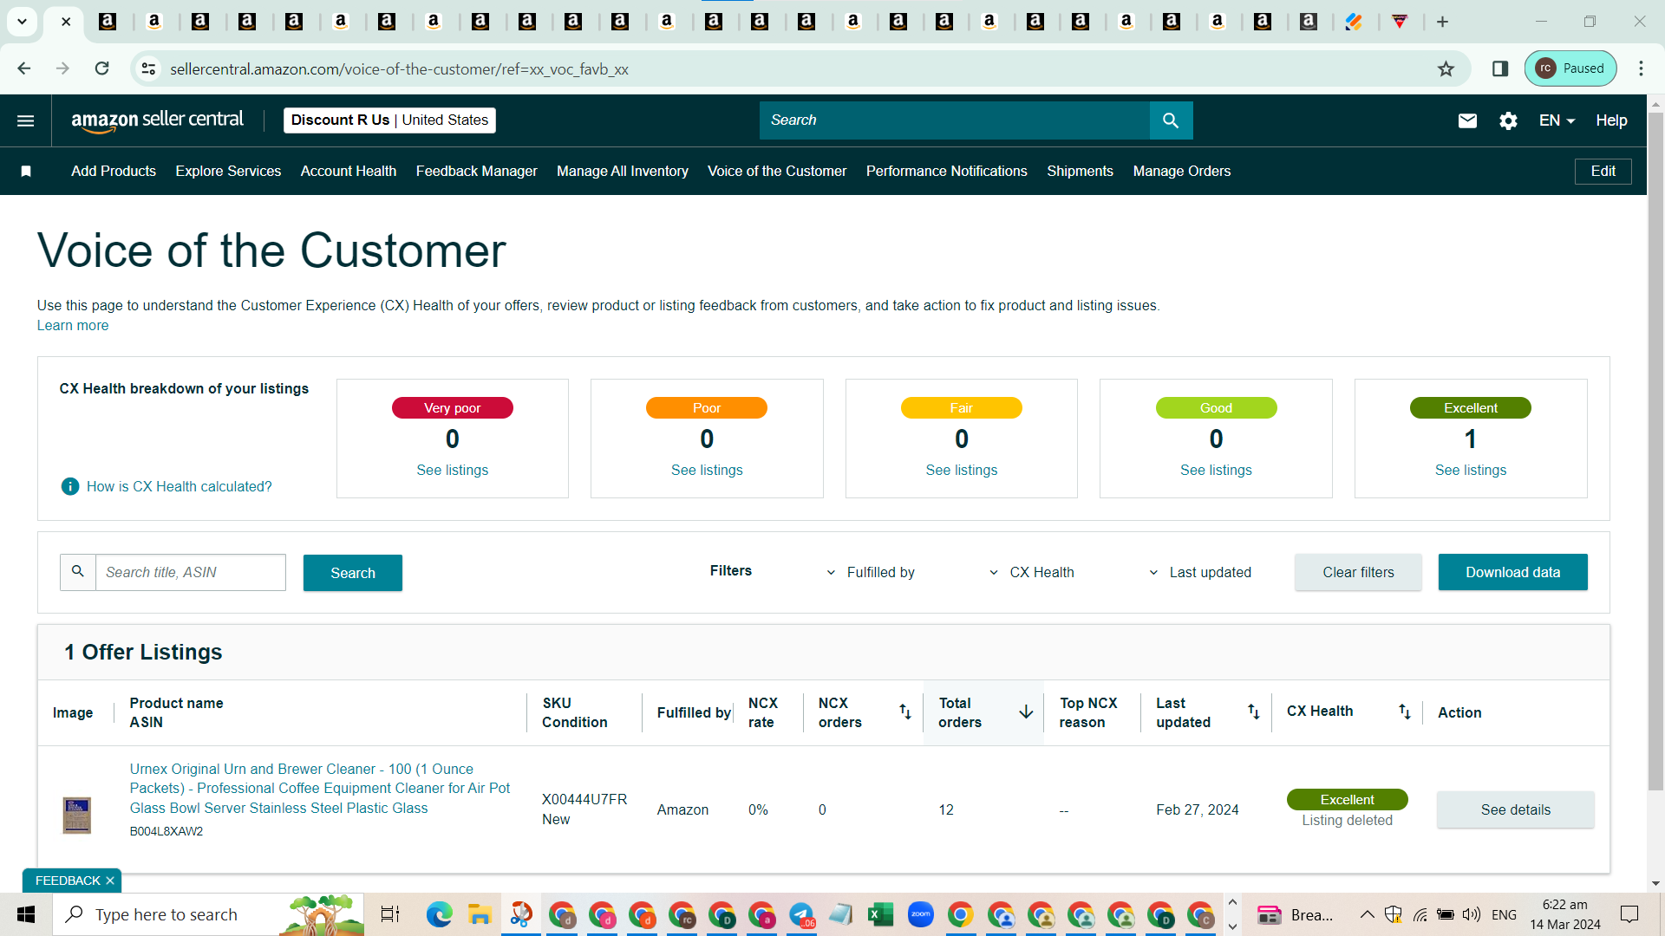The height and width of the screenshot is (936, 1665).
Task: Open Zoom from taskbar
Action: tap(920, 914)
